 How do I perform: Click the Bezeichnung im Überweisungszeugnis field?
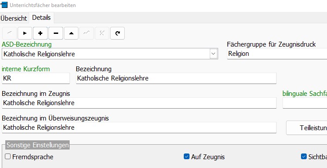coord(139,128)
